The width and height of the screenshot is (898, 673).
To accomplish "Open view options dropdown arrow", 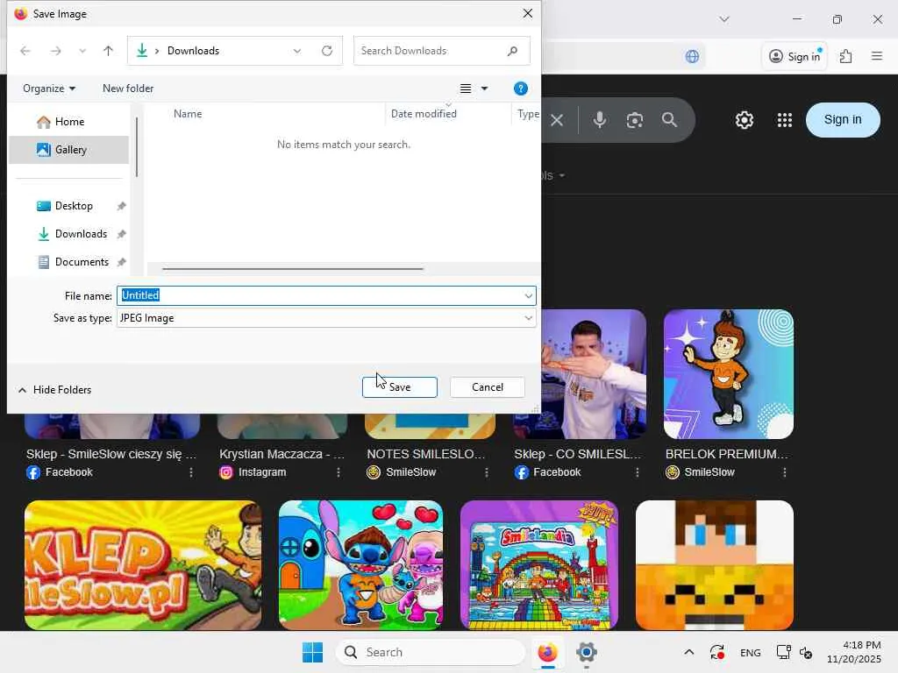I will tap(484, 89).
